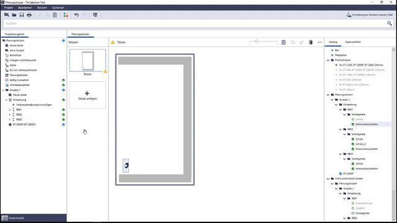Viewport: 397px width, 223px height.
Task: Open the Bearbeiten menu
Action: pyautogui.click(x=25, y=7)
